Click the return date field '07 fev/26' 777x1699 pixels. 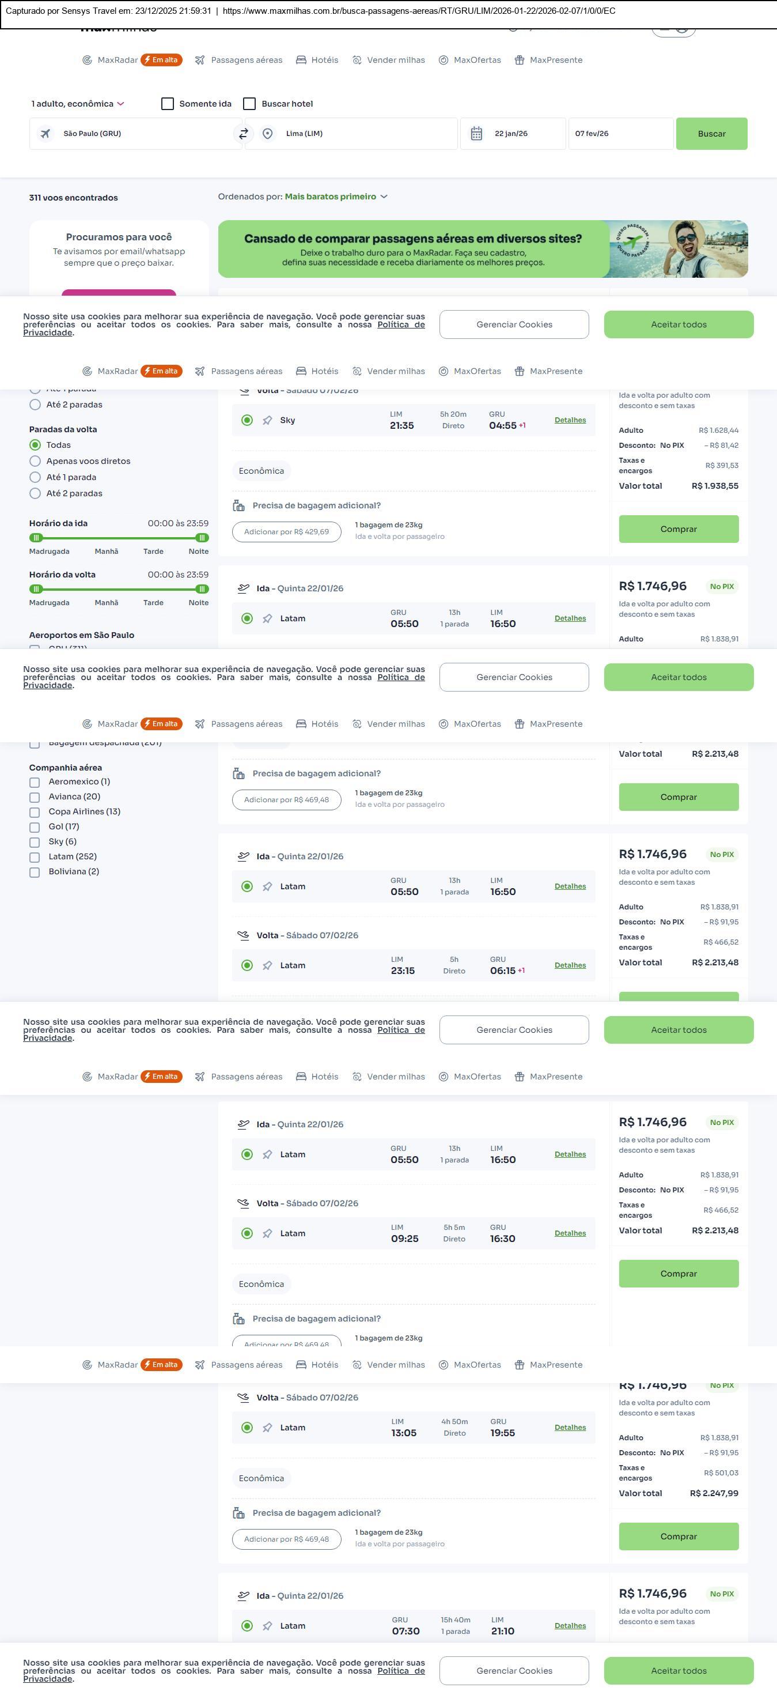pos(620,134)
